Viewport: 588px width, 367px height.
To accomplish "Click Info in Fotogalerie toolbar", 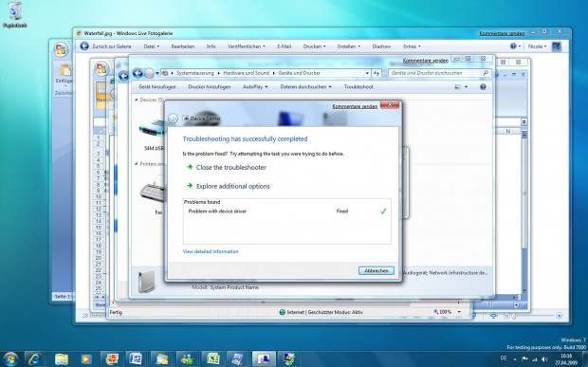I will pos(211,46).
